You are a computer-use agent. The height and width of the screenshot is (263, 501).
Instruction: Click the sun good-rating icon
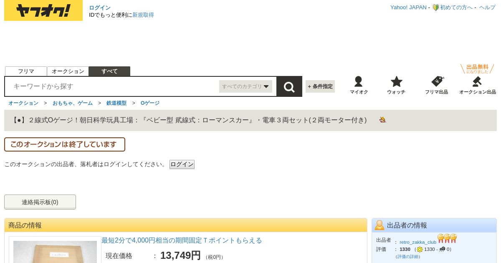(x=420, y=249)
